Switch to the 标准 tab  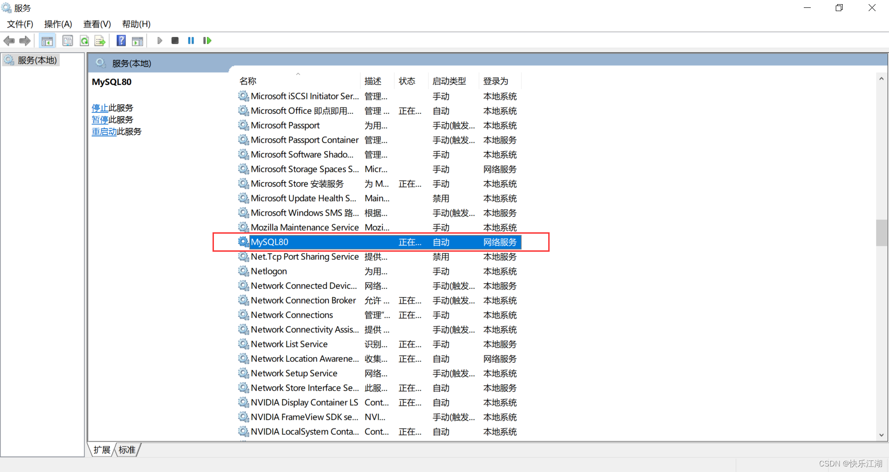(127, 450)
